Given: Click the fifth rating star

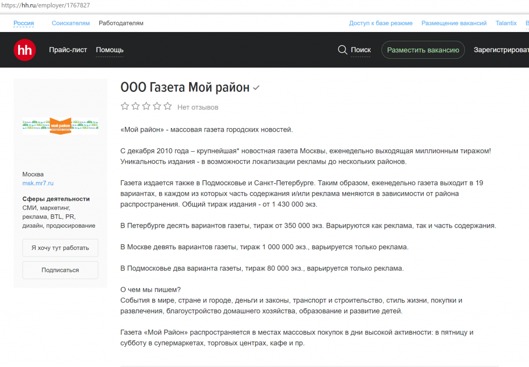Looking at the screenshot, I should [168, 106].
